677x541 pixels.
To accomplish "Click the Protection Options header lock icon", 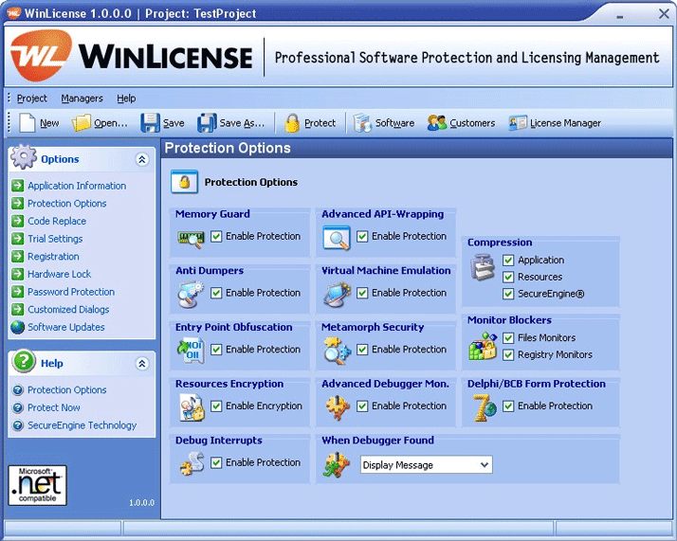I will (x=184, y=182).
